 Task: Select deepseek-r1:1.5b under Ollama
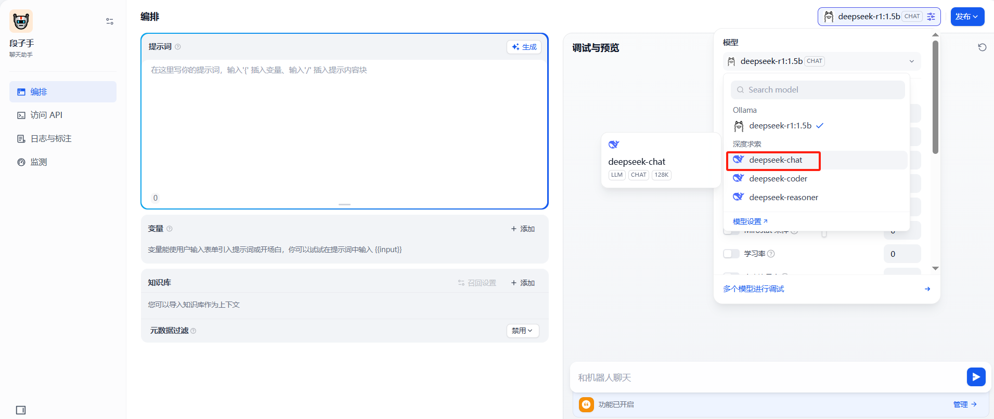(x=817, y=126)
